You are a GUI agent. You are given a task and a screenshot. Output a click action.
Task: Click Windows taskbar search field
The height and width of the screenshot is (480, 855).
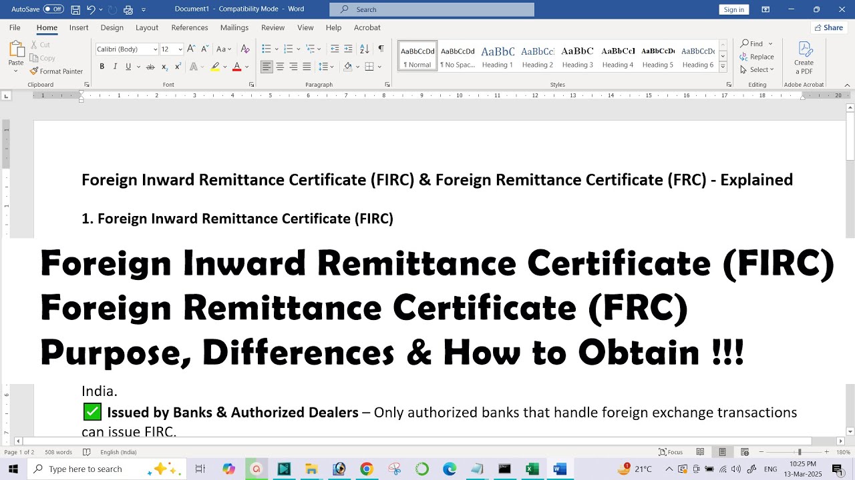[108, 469]
